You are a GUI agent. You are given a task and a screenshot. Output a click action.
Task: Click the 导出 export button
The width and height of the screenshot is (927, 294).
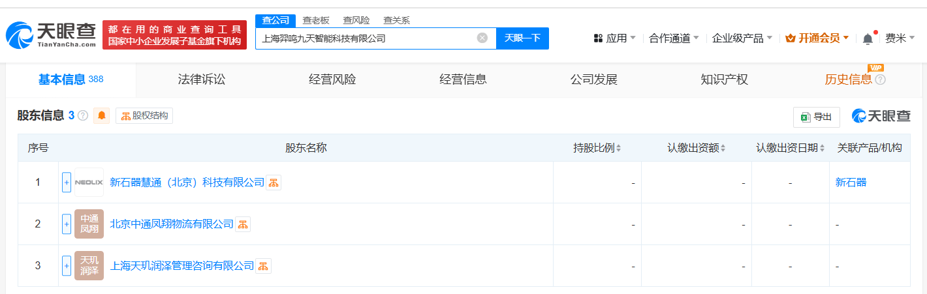pos(816,117)
